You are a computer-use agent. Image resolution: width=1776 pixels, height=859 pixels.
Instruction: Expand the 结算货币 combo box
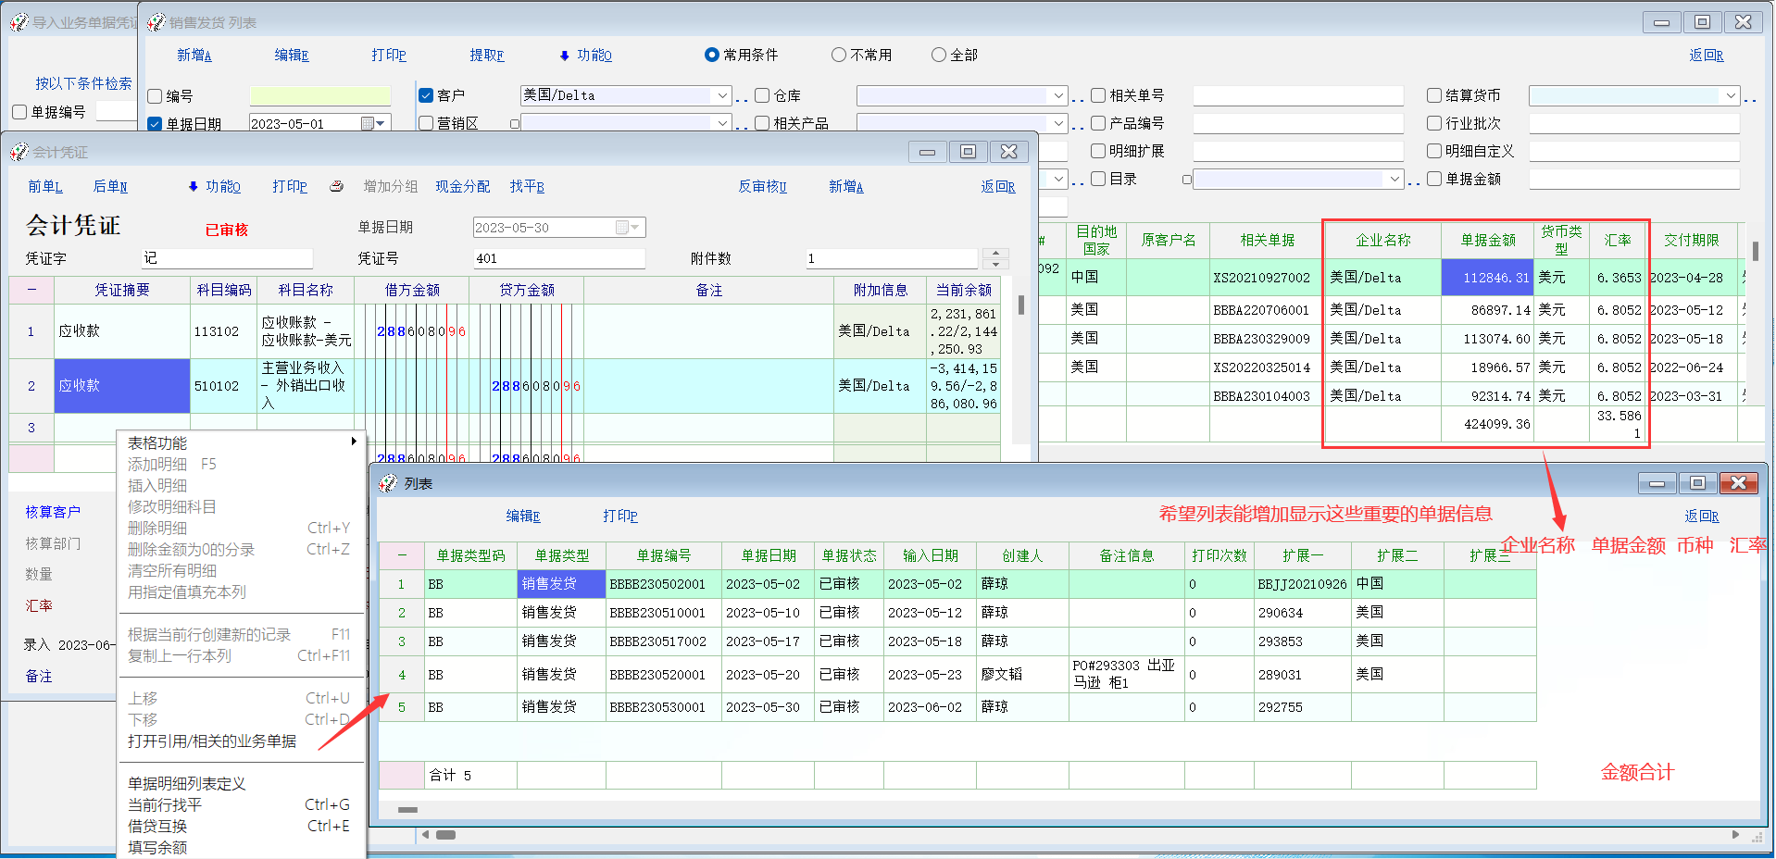coord(1730,95)
